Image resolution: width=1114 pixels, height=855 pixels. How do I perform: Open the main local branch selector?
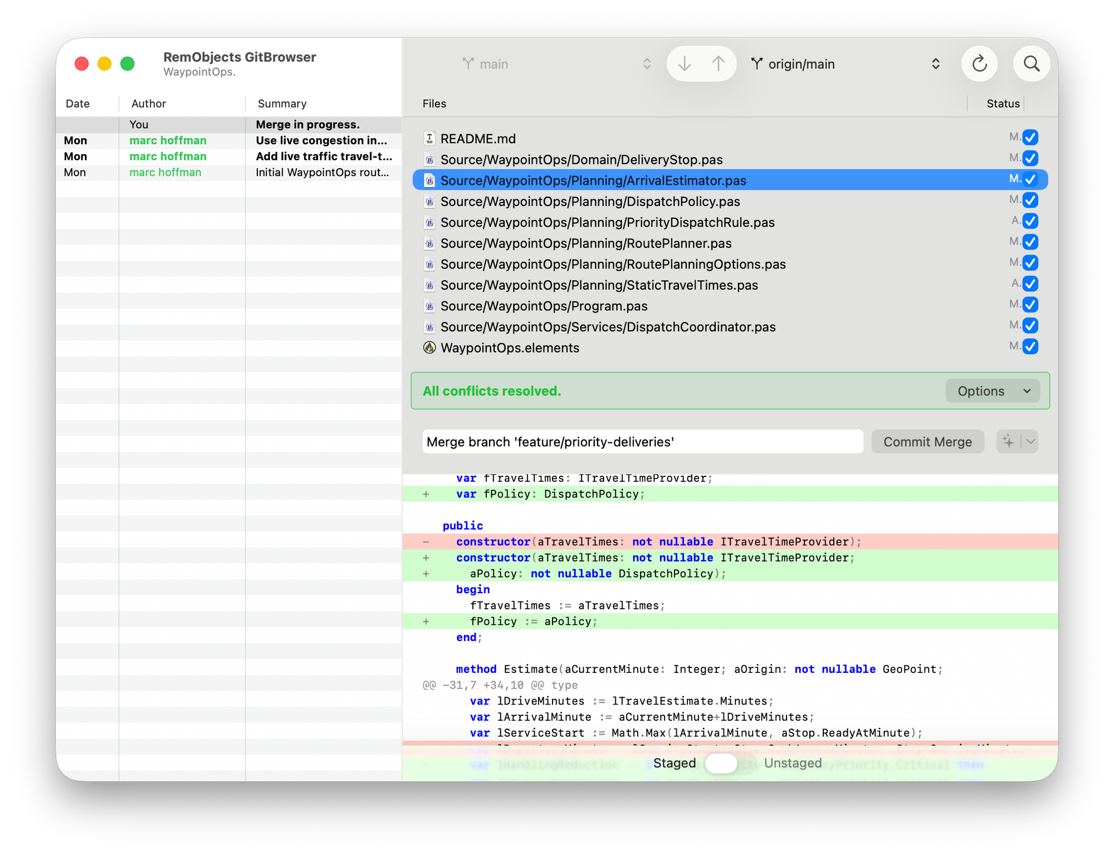[556, 64]
